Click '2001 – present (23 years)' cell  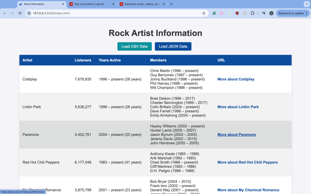[120, 190]
